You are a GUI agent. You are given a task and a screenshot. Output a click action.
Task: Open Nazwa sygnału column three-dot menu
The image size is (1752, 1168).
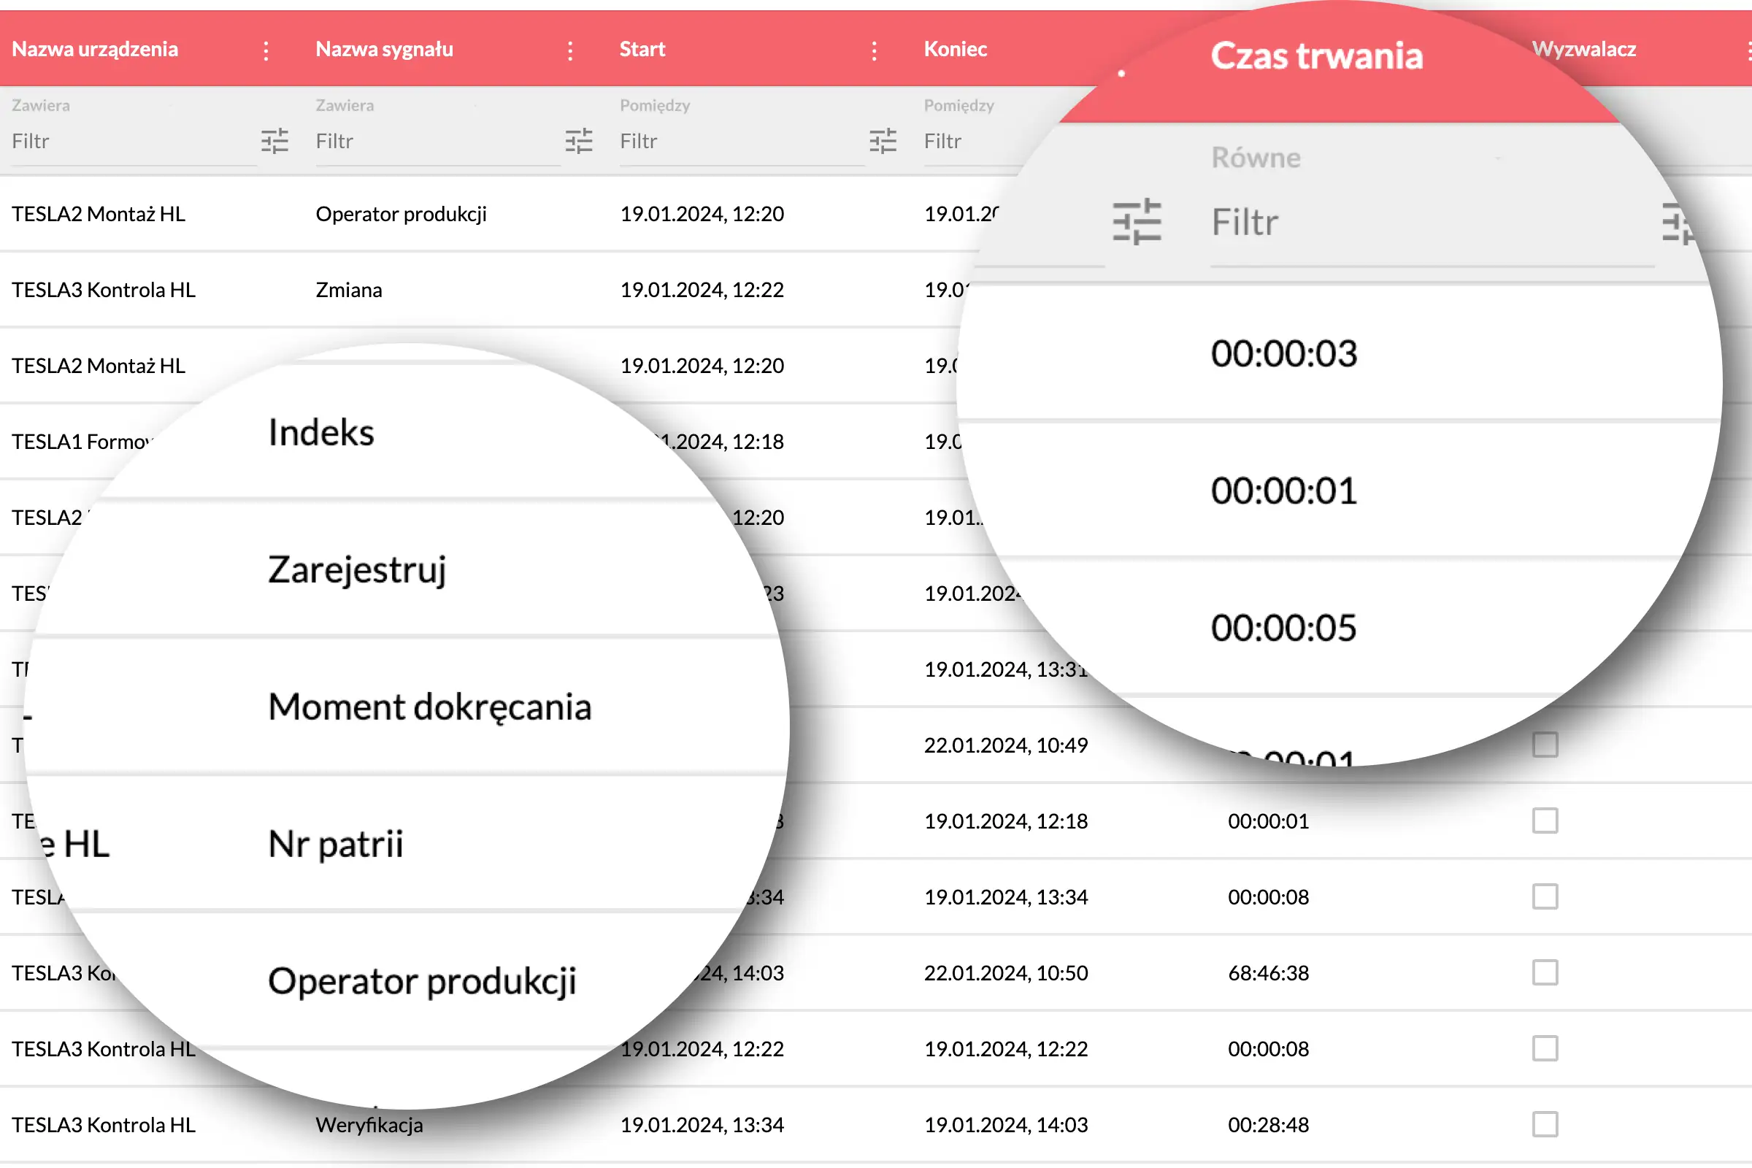tap(570, 50)
